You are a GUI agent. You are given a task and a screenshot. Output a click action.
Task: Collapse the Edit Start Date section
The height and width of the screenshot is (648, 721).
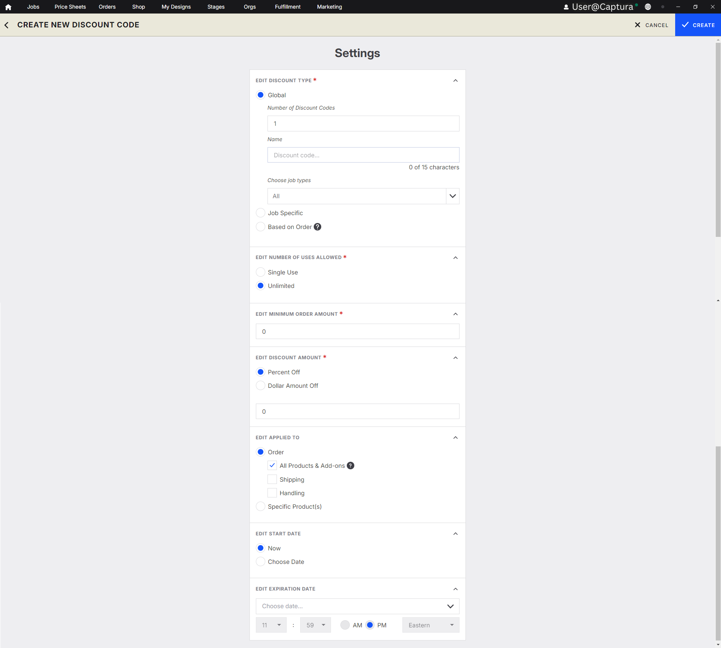(455, 534)
